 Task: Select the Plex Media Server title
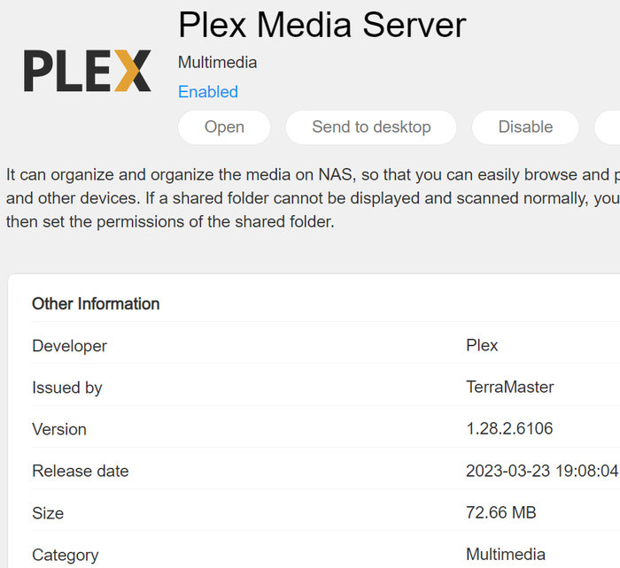(322, 25)
